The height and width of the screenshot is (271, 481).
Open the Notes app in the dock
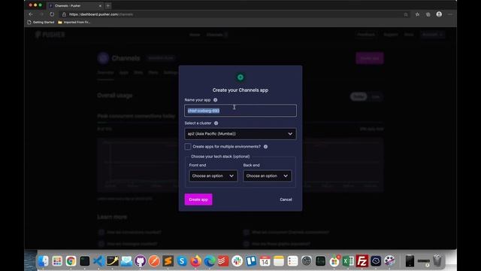pyautogui.click(x=279, y=261)
